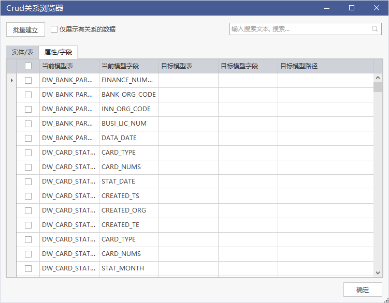
Task: Check the INN_ORG_CODE row checkbox
Action: pyautogui.click(x=28, y=109)
